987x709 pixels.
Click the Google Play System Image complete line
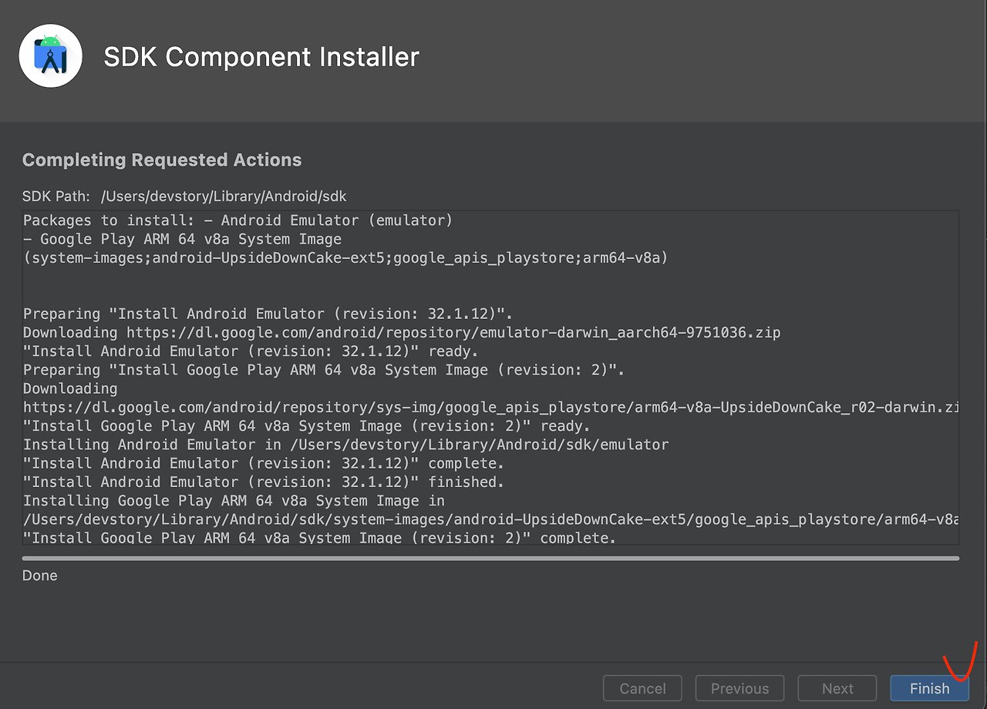(x=320, y=537)
